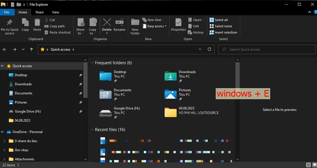Unpin Pictures from Quick access
Image resolution: width=317 pixels, height=168 pixels.
click(80, 102)
